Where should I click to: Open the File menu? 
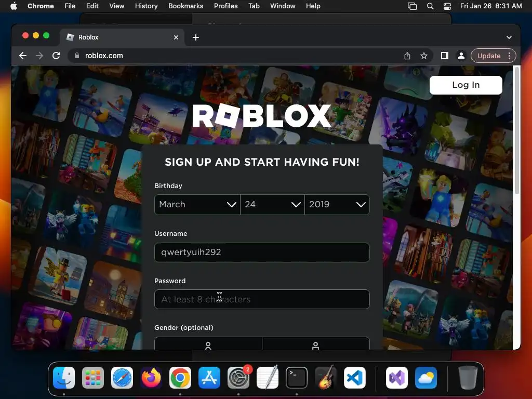pos(70,6)
